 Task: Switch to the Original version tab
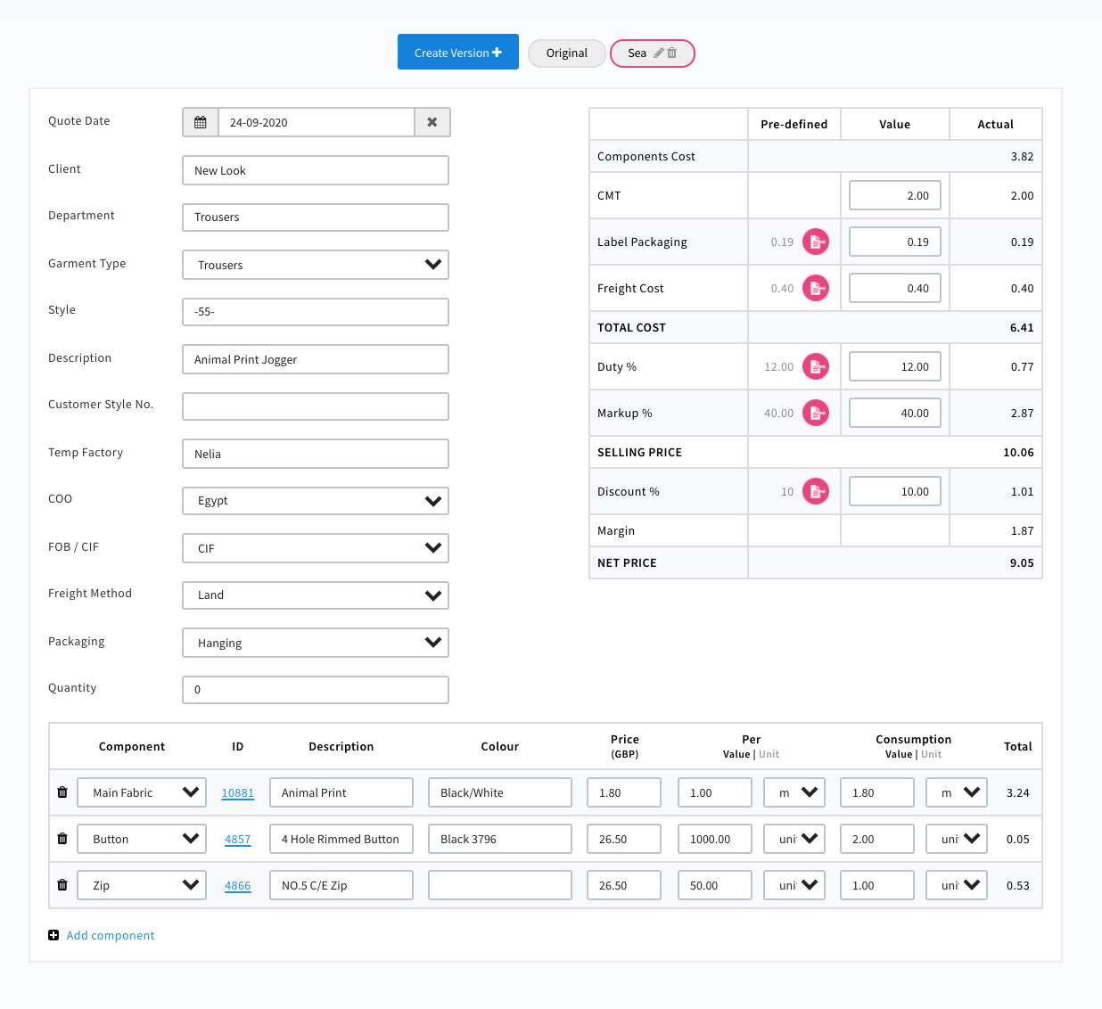pos(566,53)
